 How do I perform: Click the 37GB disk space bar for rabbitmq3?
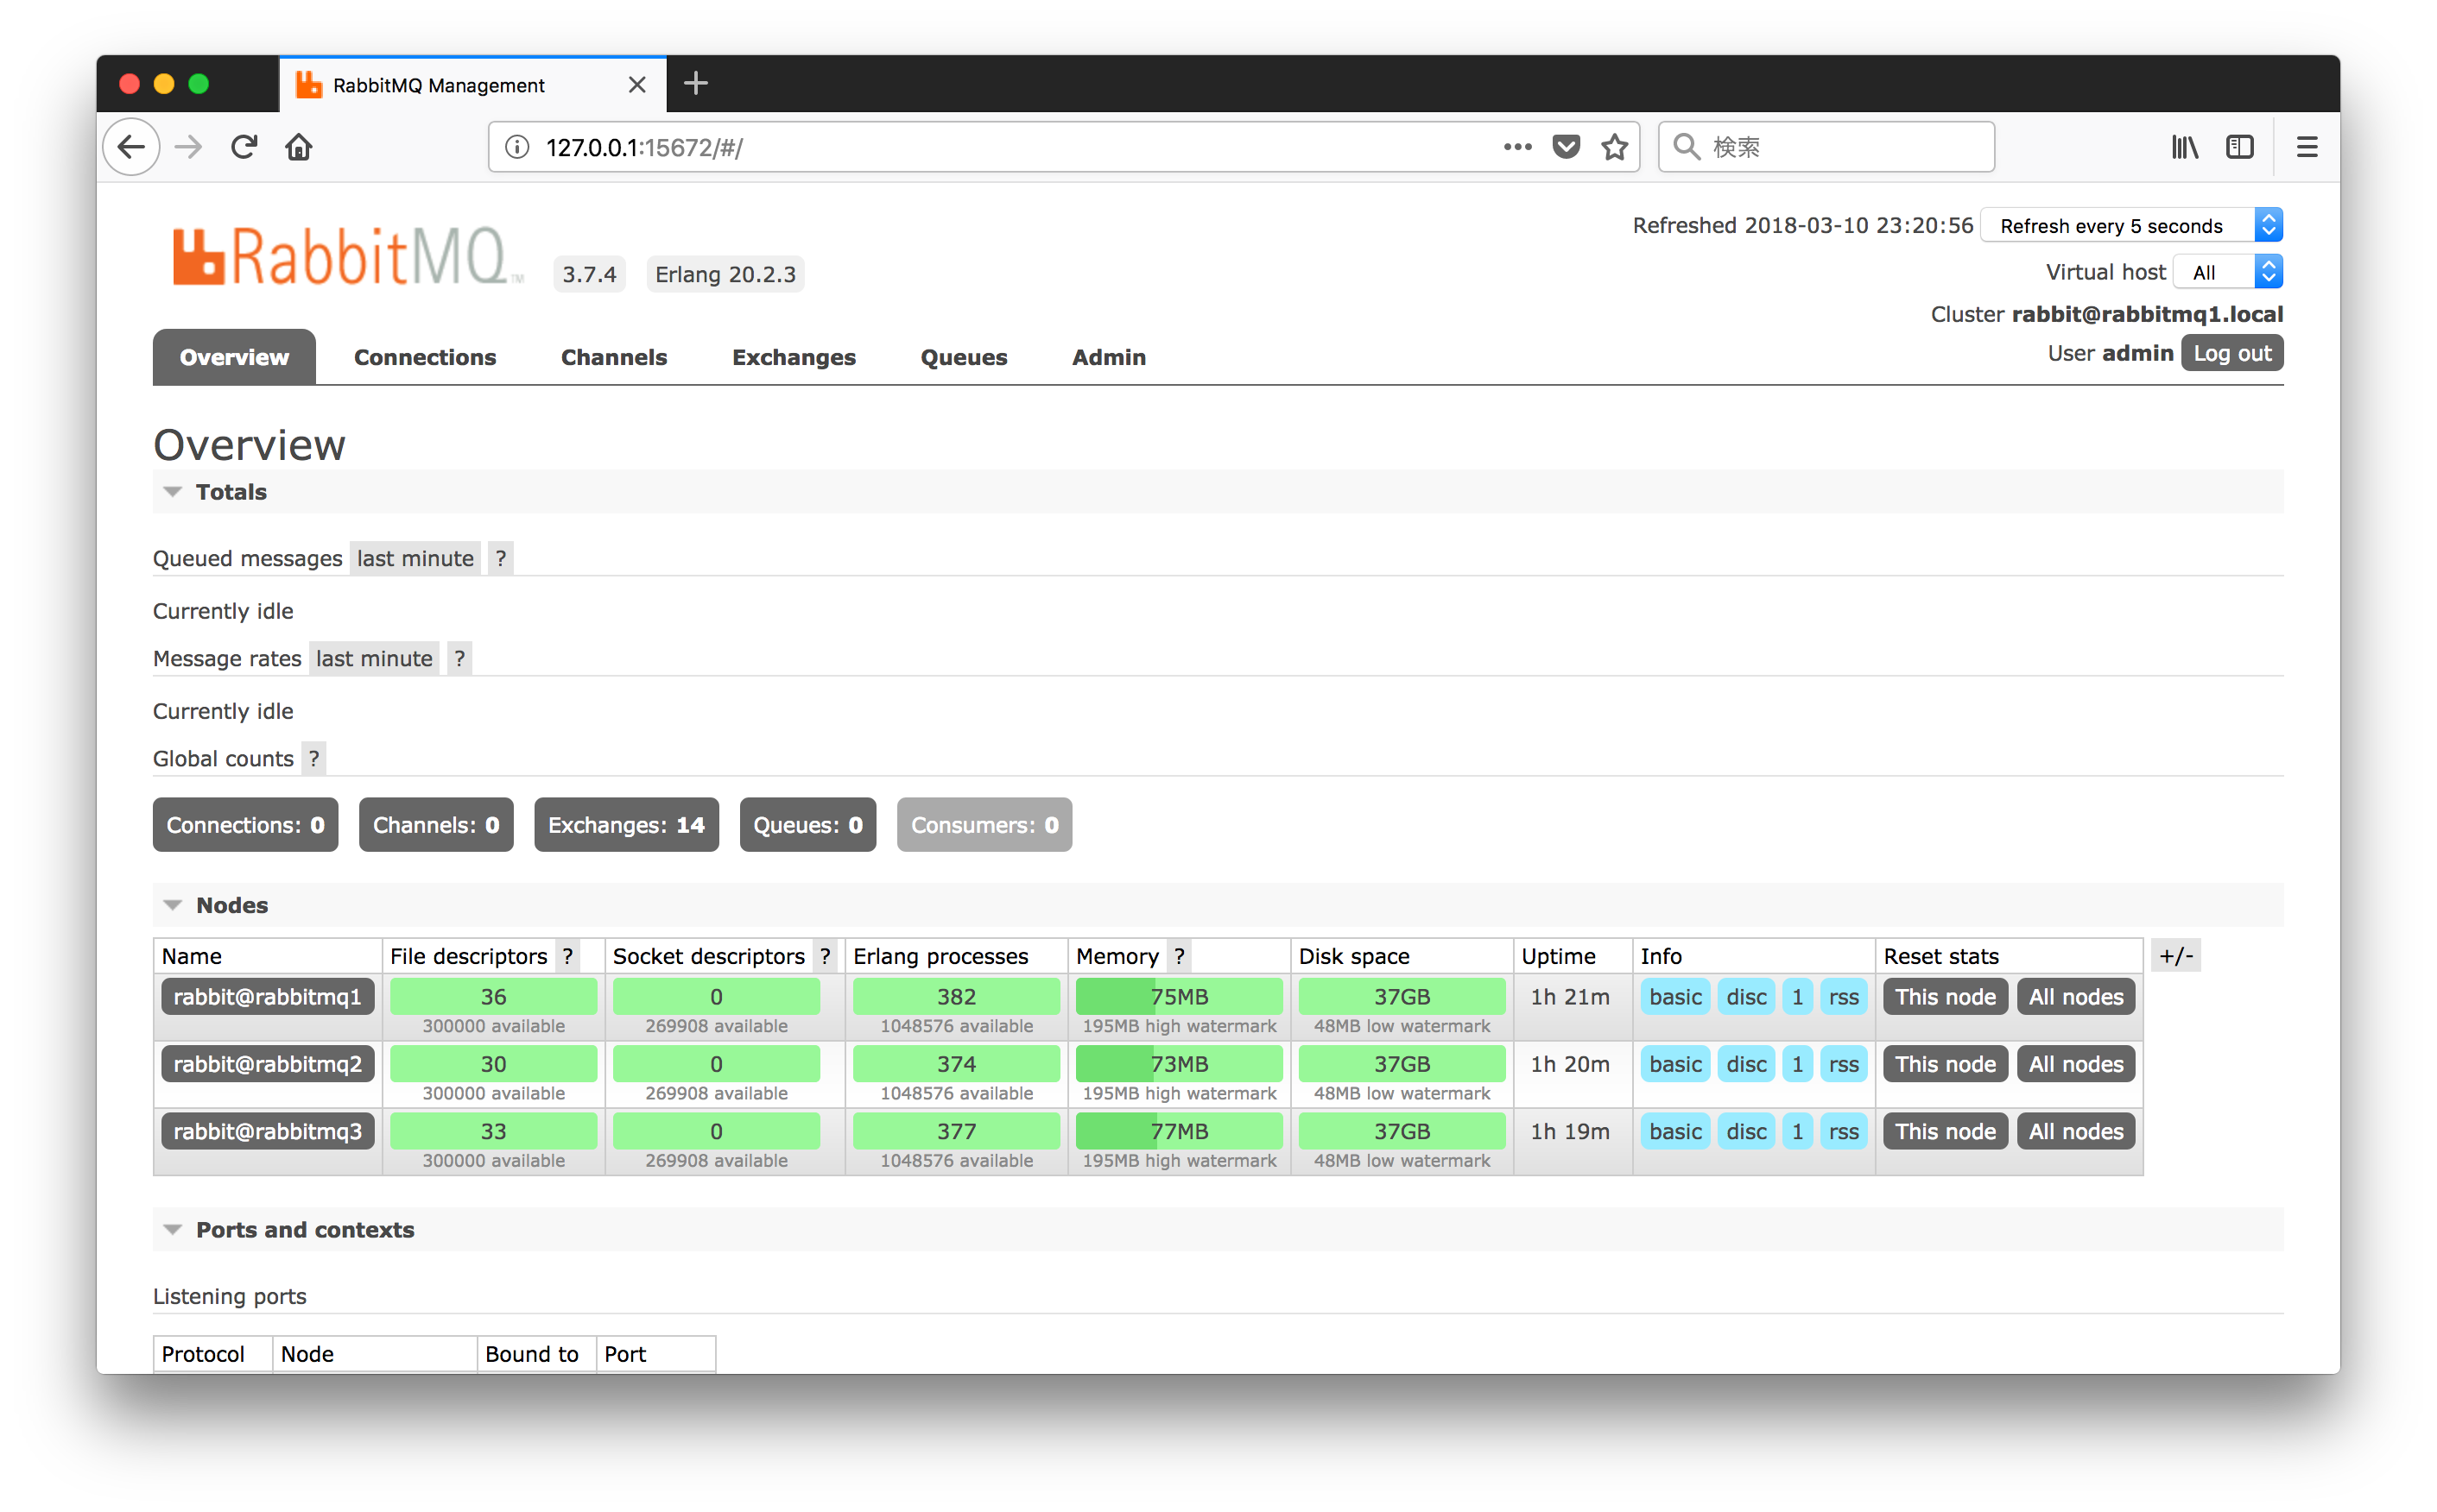tap(1402, 1131)
